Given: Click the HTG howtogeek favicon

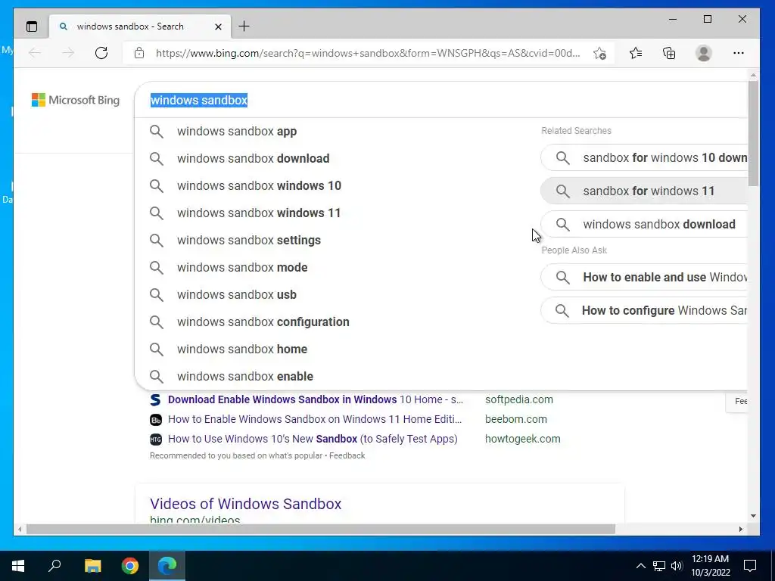Looking at the screenshot, I should pos(156,439).
